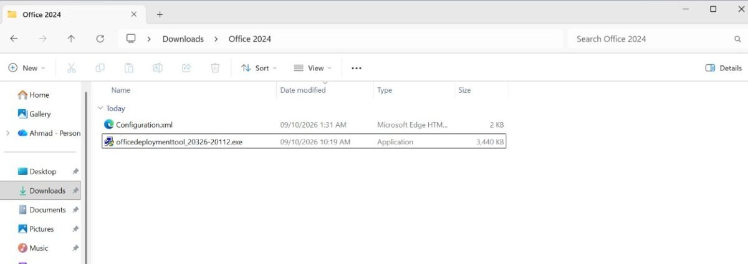The height and width of the screenshot is (264, 748).
Task: Click the 3,440 KB size value
Action: (490, 142)
